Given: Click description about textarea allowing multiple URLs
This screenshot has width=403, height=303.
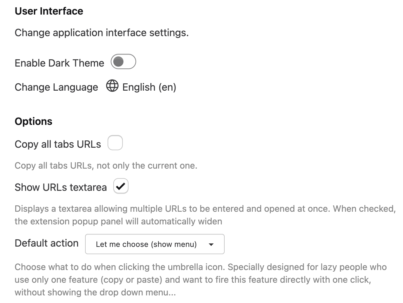Looking at the screenshot, I should click(x=205, y=215).
